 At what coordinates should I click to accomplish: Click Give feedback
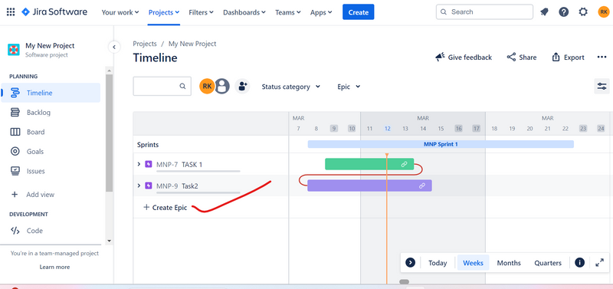click(464, 57)
